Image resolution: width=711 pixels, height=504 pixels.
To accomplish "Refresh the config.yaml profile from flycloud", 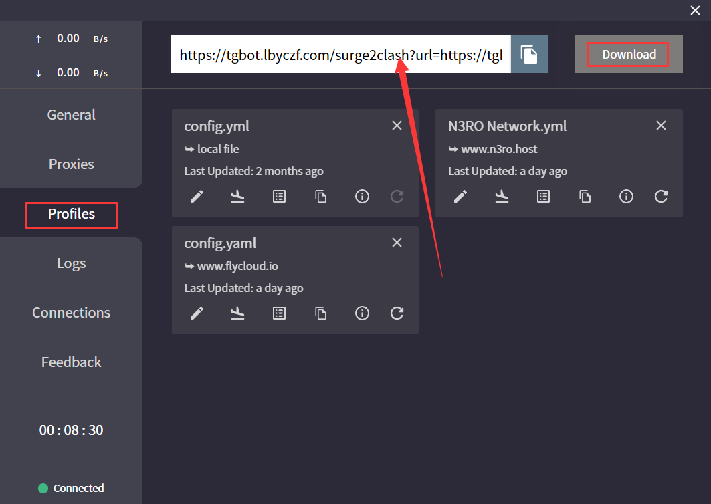I will click(397, 313).
